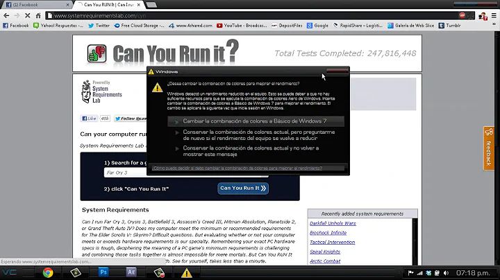Open the Chrome menu icon

point(494,15)
